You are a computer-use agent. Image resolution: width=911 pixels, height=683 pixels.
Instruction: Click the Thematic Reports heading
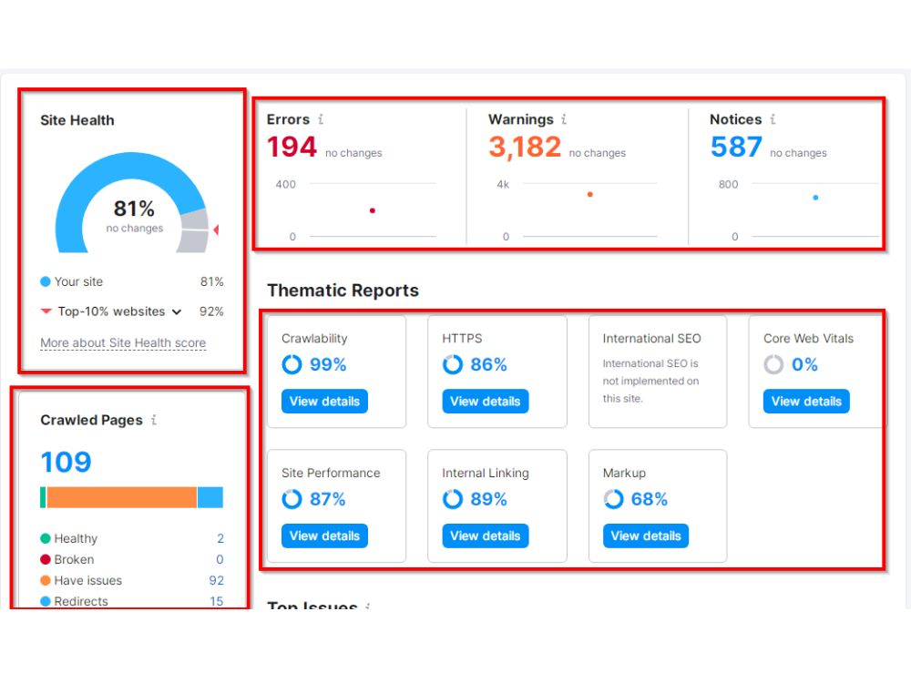coord(343,291)
